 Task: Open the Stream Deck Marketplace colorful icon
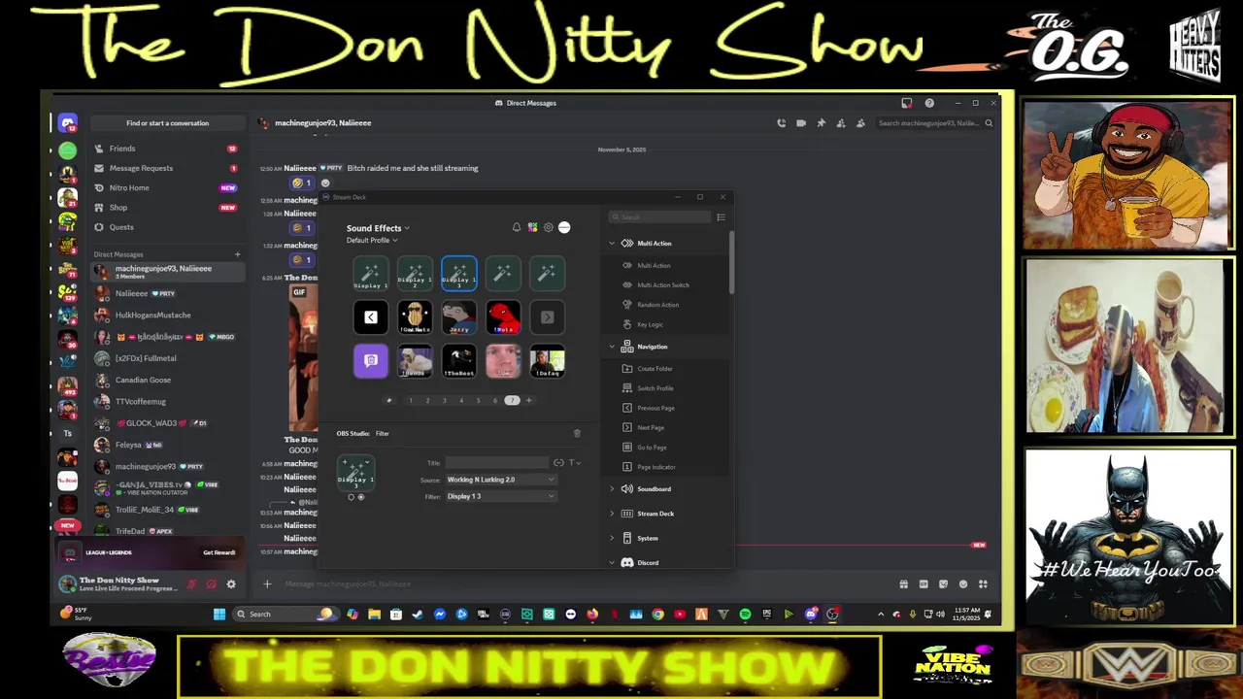[532, 227]
